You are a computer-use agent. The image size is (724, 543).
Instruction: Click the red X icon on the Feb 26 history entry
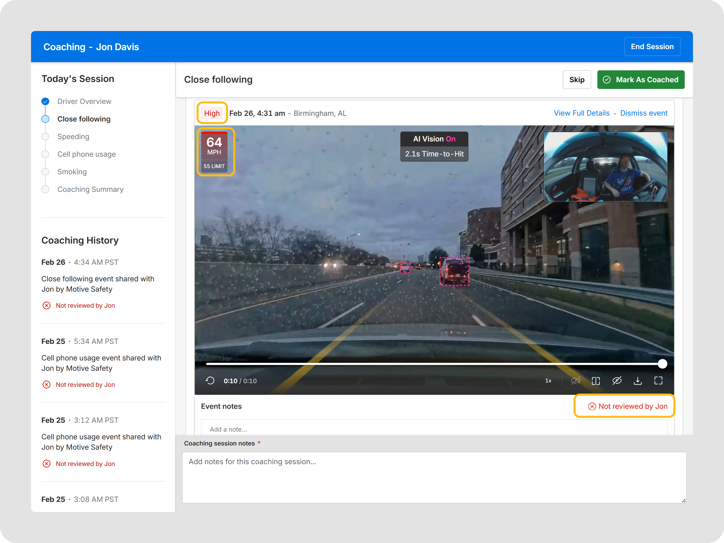pos(47,305)
